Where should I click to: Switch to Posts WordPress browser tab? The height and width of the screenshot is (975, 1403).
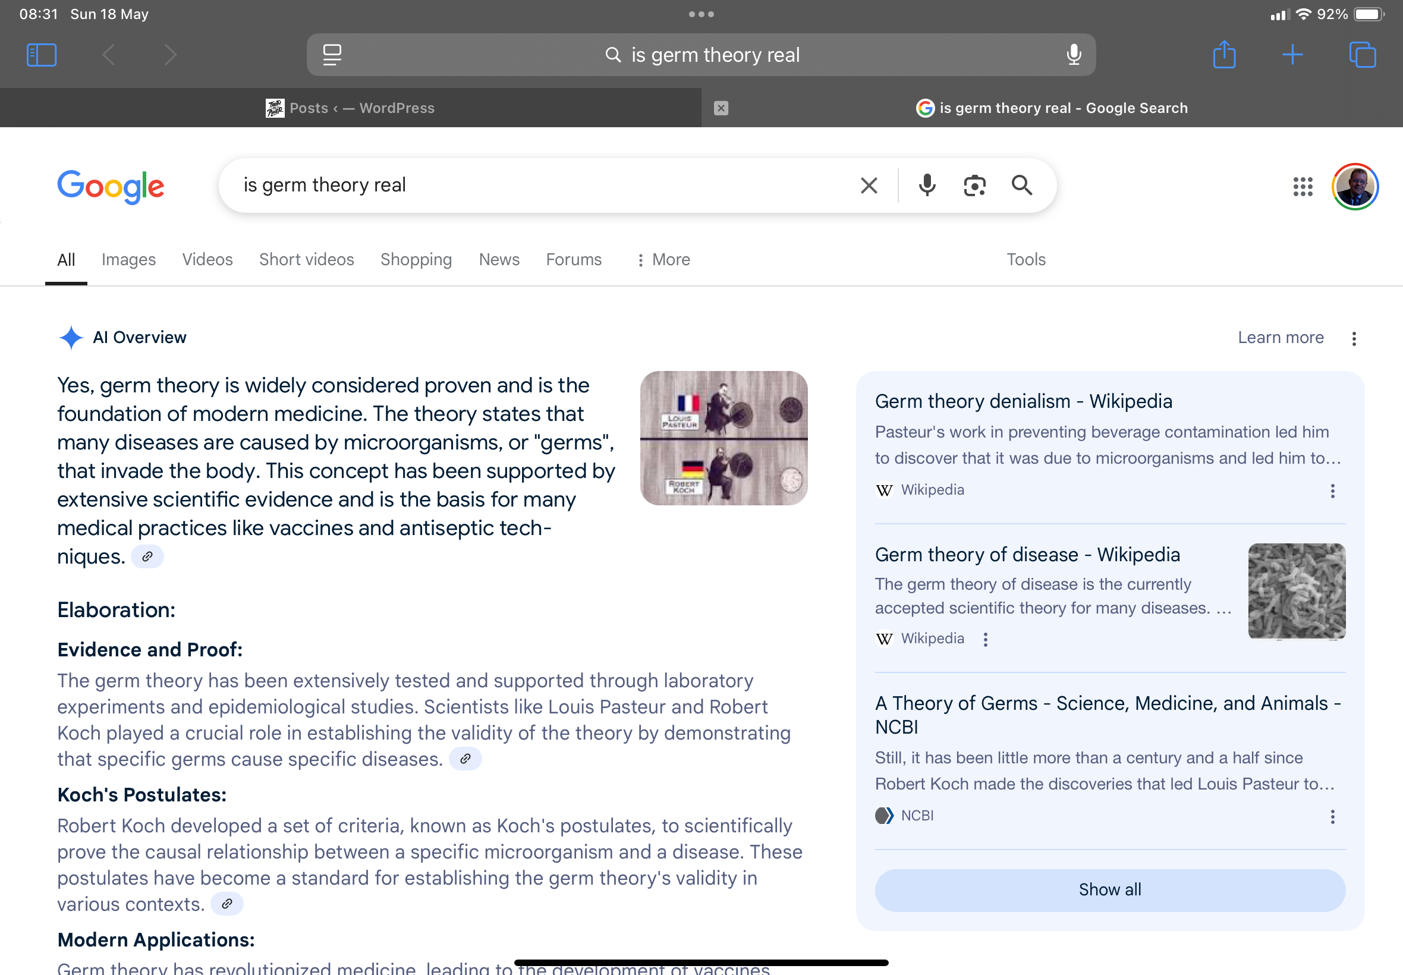click(x=351, y=108)
